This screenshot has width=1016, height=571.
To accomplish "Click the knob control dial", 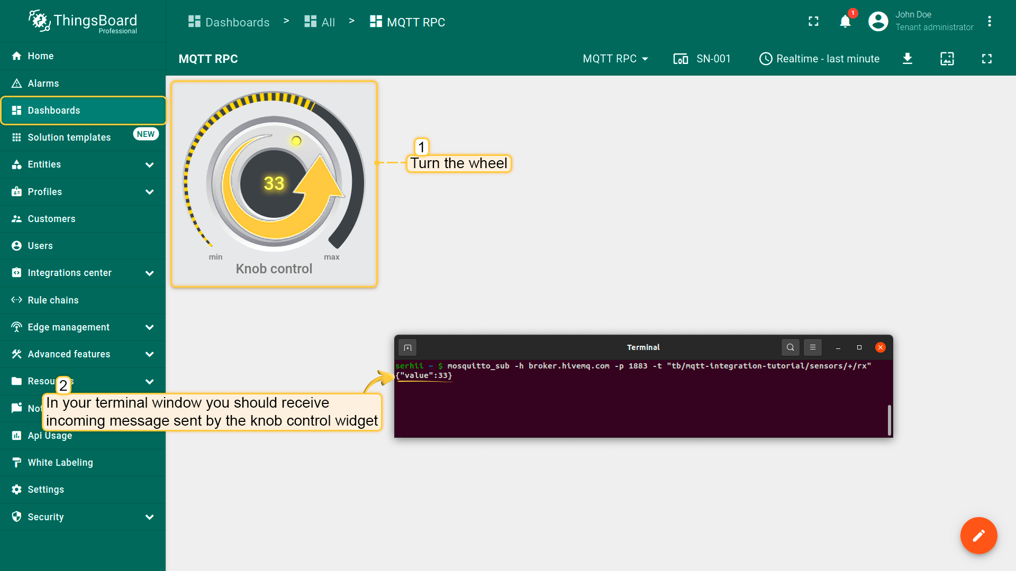I will [274, 183].
